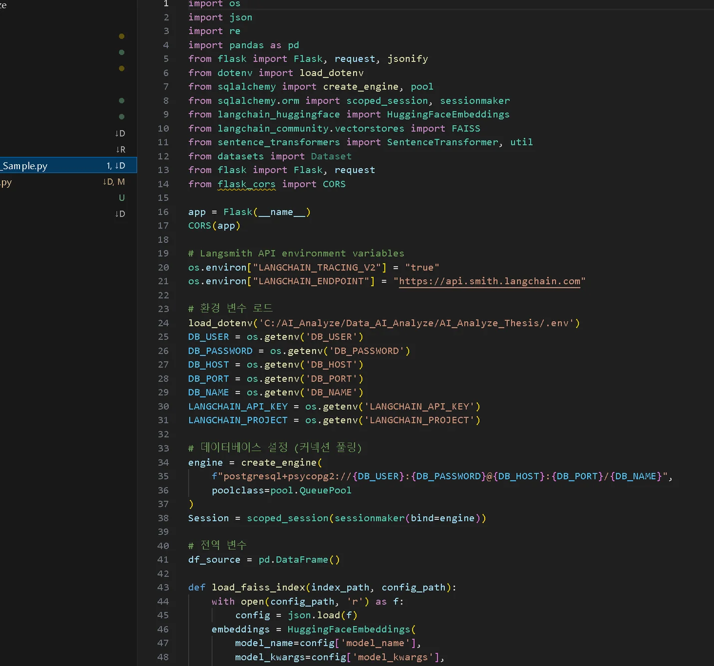Image resolution: width=714 pixels, height=666 pixels.
Task: Click line number 14 in the gutter
Action: tap(163, 184)
